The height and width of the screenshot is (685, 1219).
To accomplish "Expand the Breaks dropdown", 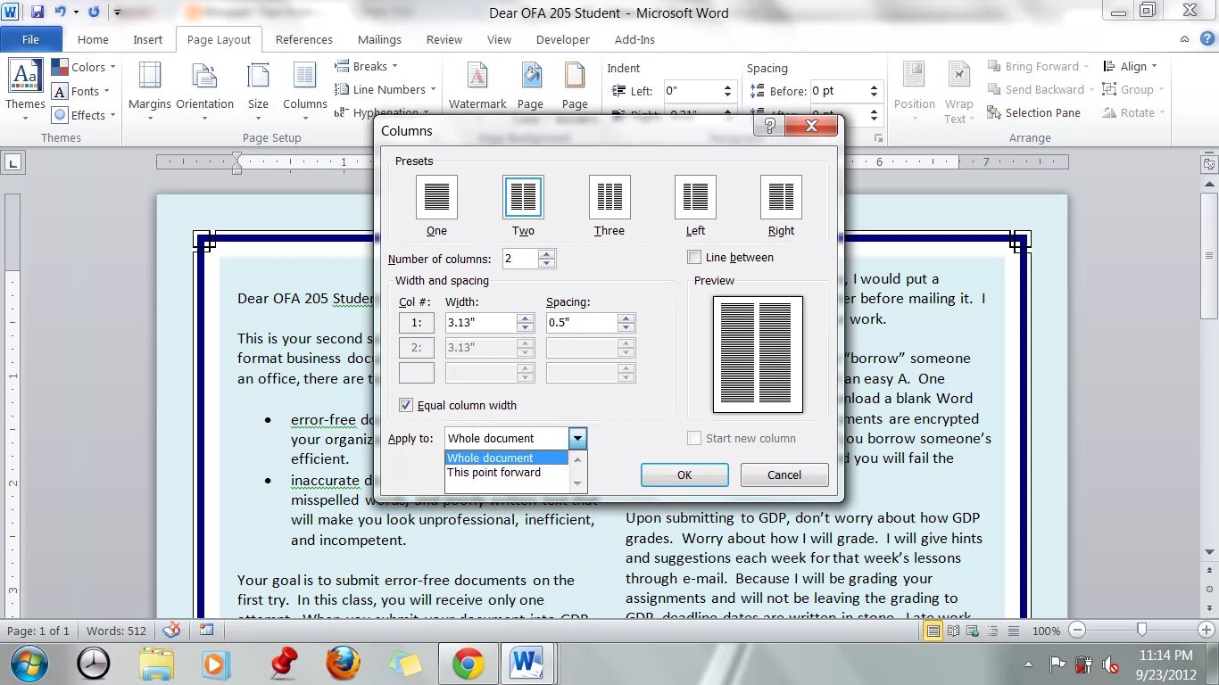I will [366, 66].
